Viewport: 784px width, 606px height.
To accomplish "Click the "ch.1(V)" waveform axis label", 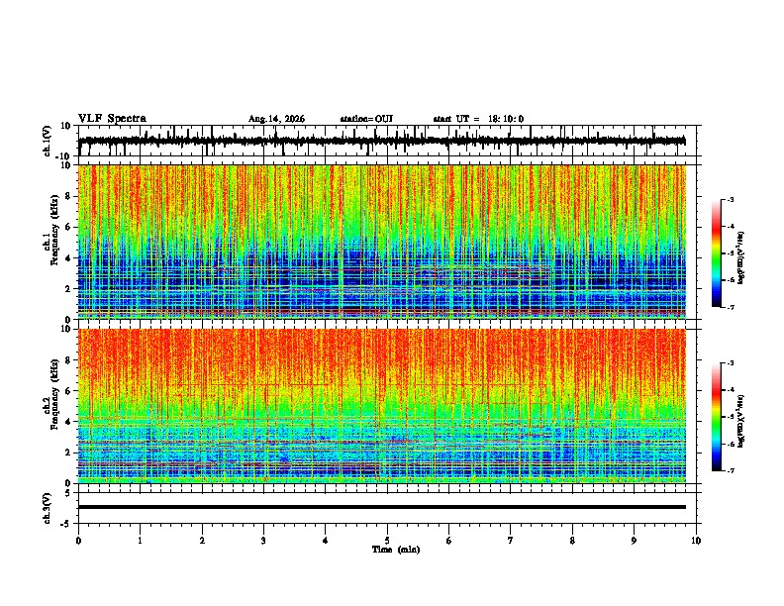I will 48,141.
